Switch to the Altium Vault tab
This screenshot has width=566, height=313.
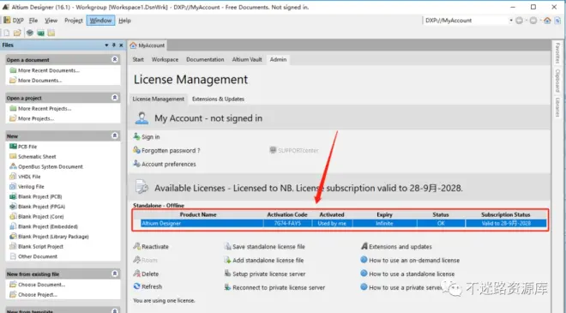pyautogui.click(x=247, y=59)
